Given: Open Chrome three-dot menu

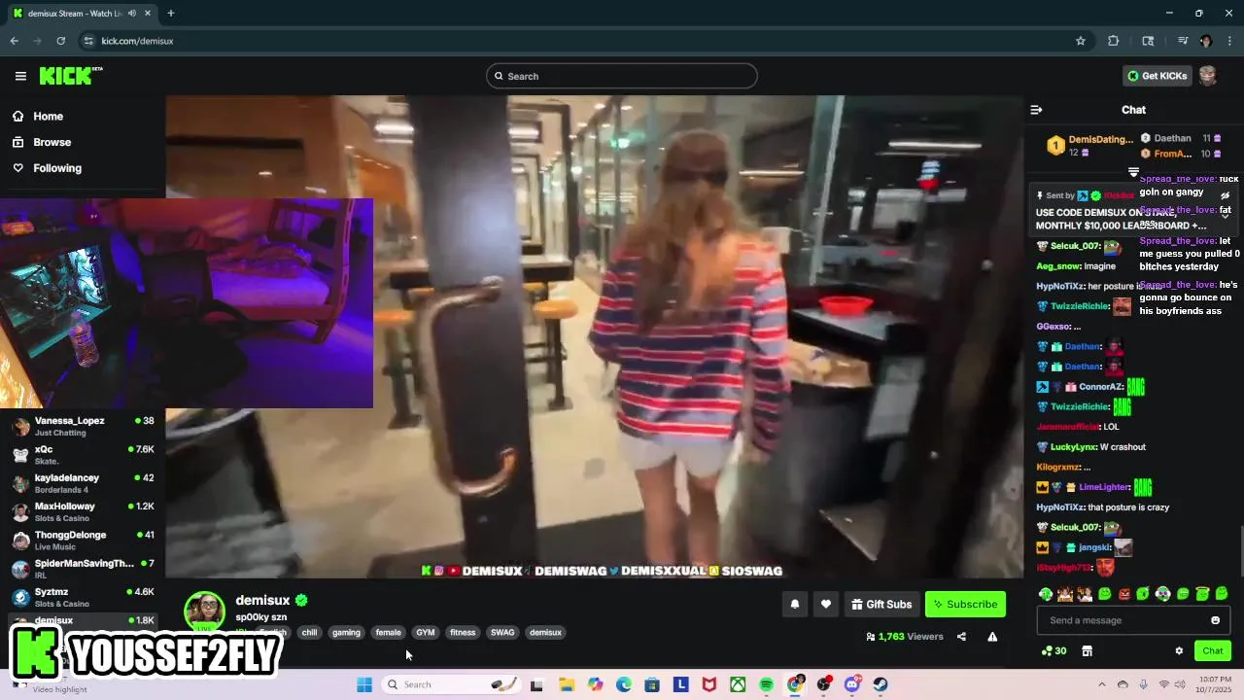Looking at the screenshot, I should pos(1229,41).
